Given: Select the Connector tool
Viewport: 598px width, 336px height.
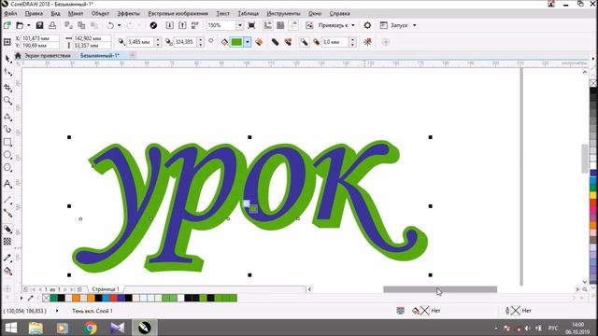Looking at the screenshot, I should point(7,214).
